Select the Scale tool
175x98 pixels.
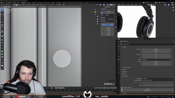pyautogui.click(x=2, y=22)
